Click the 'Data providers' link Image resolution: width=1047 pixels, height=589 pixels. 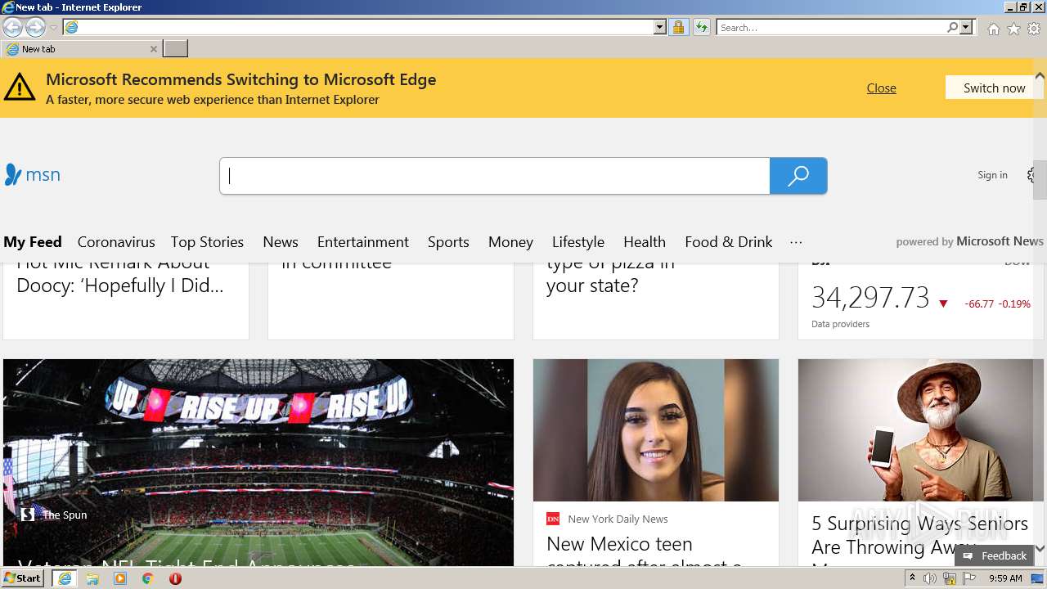coord(840,324)
